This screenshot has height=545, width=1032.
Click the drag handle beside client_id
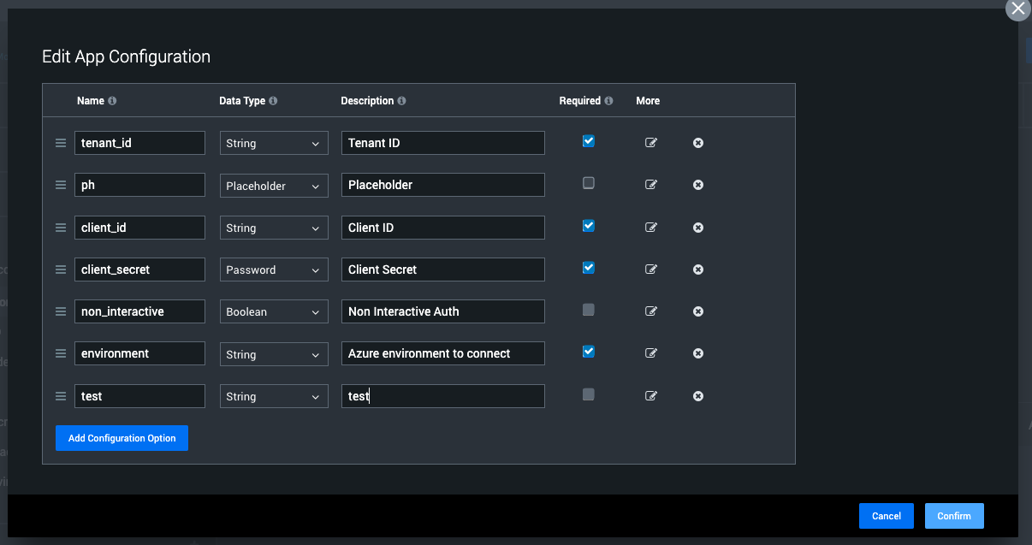point(60,227)
